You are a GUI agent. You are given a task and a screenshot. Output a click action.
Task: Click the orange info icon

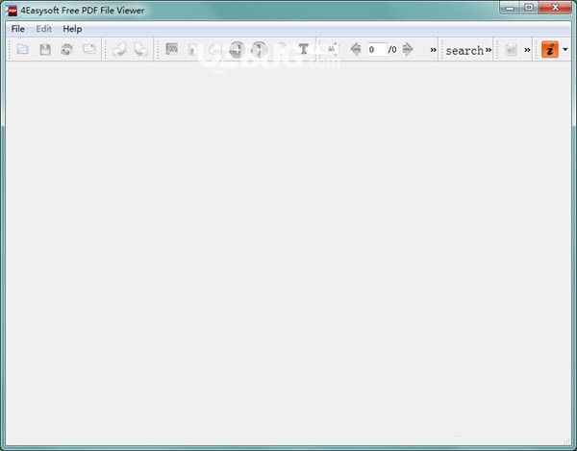point(550,49)
